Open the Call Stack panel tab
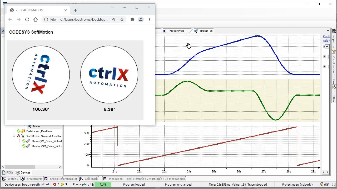The height and width of the screenshot is (189, 337). click(88, 179)
